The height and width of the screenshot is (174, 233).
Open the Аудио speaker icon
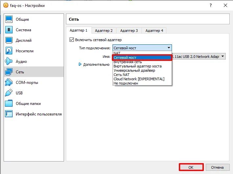pyautogui.click(x=9, y=62)
